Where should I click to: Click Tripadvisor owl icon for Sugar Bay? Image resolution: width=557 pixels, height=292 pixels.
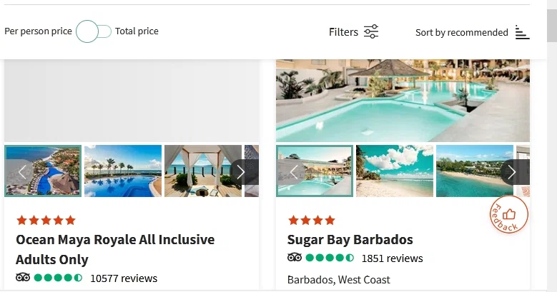tap(295, 258)
